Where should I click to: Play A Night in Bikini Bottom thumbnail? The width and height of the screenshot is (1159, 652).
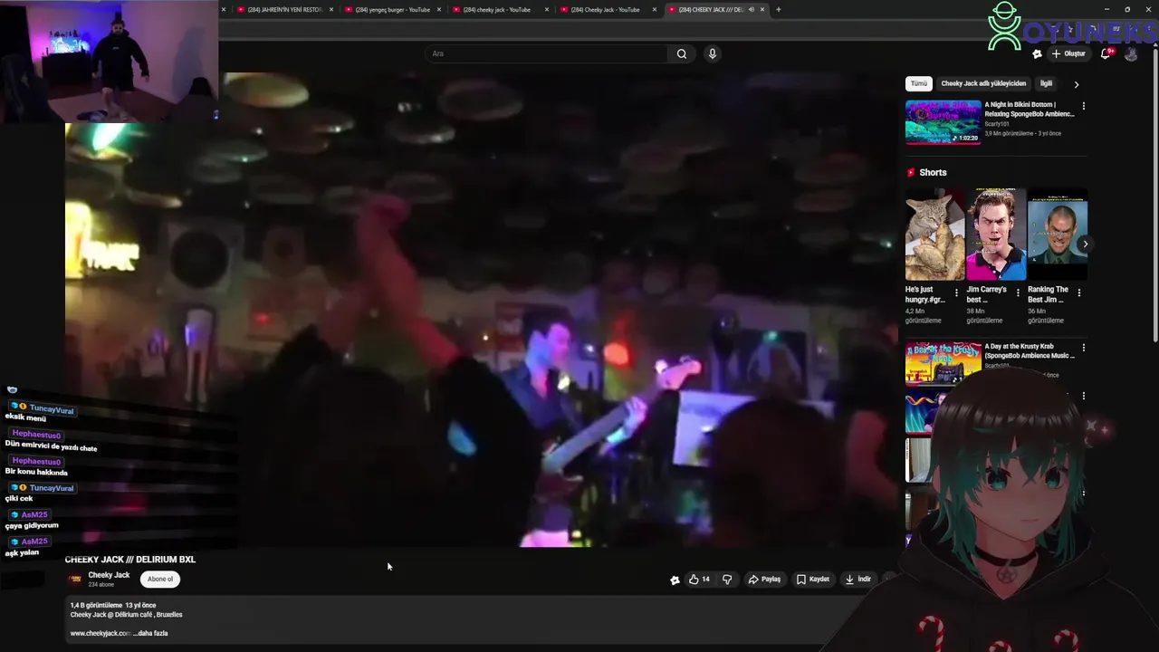point(943,122)
